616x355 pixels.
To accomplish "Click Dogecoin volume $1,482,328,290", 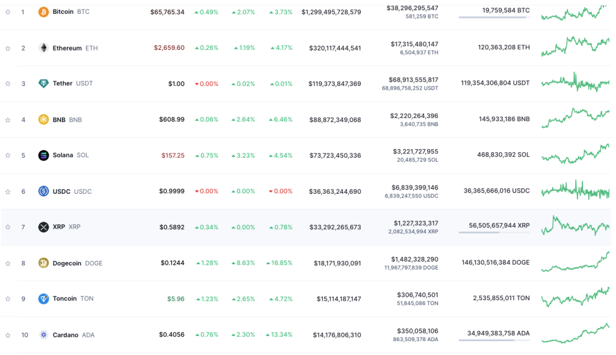I will point(414,259).
